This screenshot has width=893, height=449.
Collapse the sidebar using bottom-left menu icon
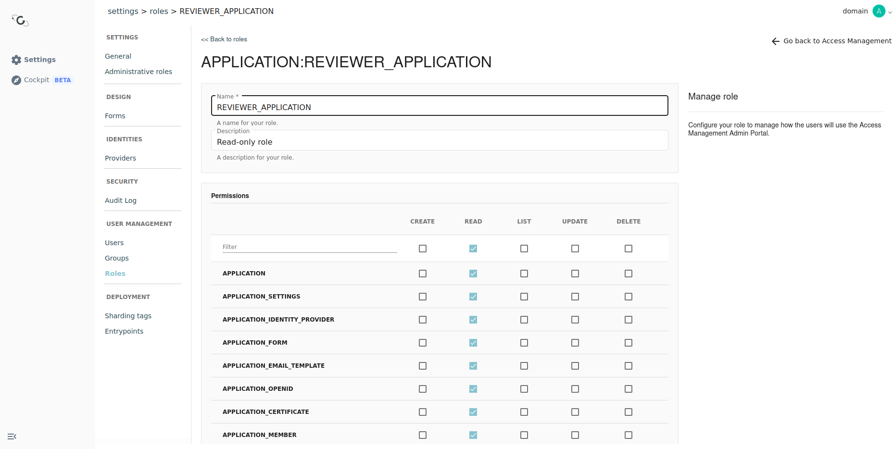(x=12, y=437)
